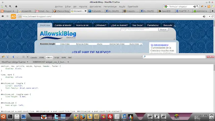This screenshot has width=215, height=121.
Task: Switch to the FireFTP browser tab
Action: point(183,11)
